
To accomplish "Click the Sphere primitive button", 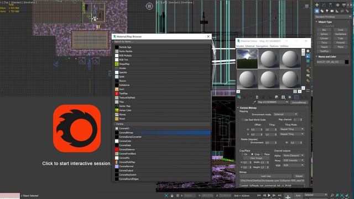I will coord(324,34).
